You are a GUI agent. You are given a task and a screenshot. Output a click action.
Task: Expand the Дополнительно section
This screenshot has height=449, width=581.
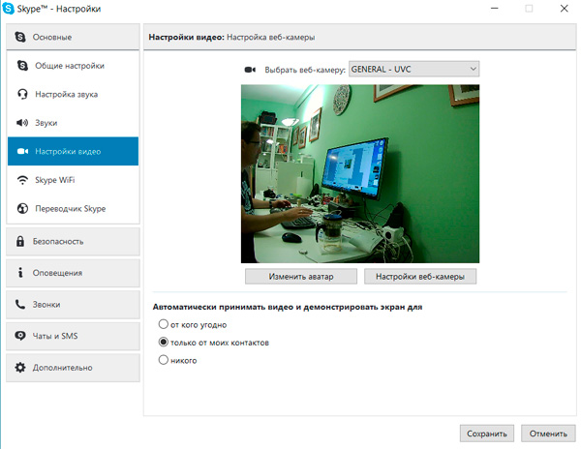pyautogui.click(x=73, y=368)
